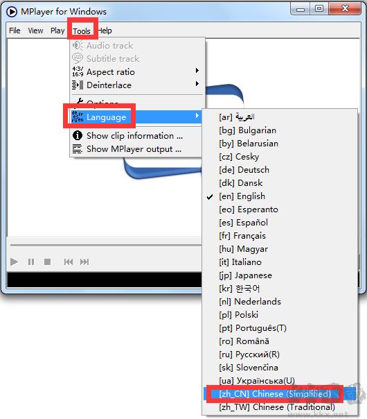Select [zh_CN] Chinese (Simplified)
The height and width of the screenshot is (419, 367).
pyautogui.click(x=280, y=394)
